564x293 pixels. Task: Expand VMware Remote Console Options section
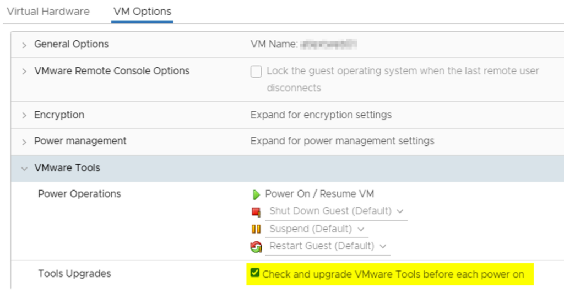tap(24, 72)
